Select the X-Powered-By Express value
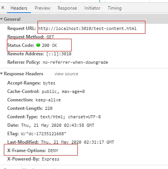 (x=51, y=159)
